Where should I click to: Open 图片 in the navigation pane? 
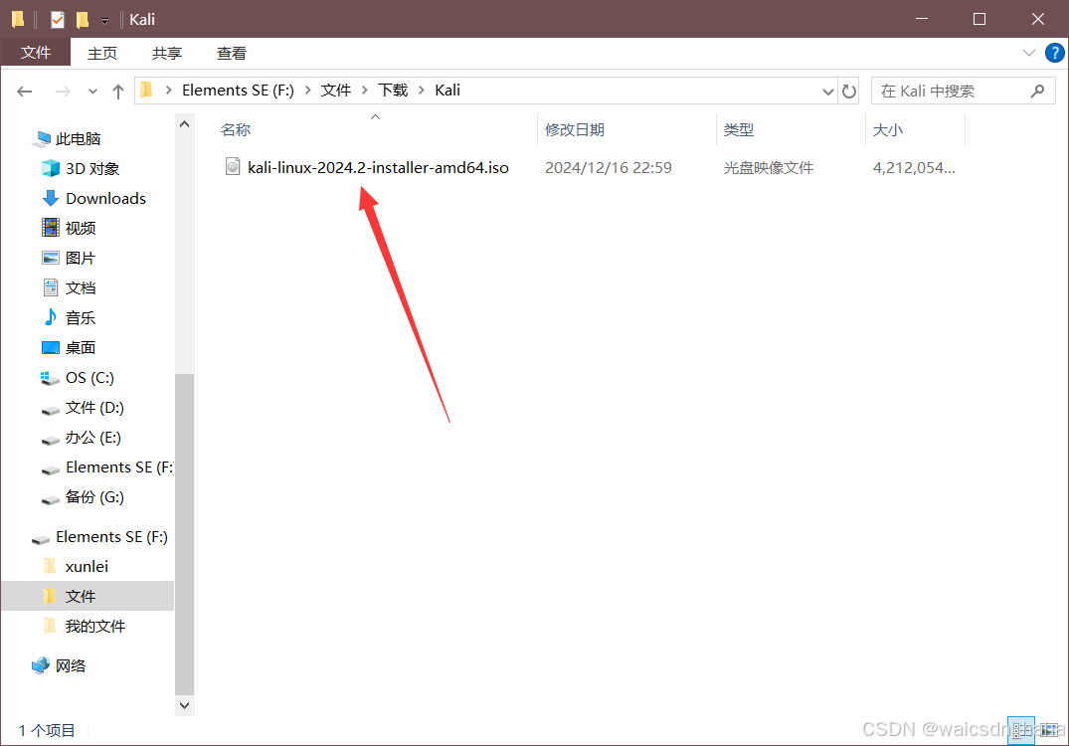click(x=80, y=258)
